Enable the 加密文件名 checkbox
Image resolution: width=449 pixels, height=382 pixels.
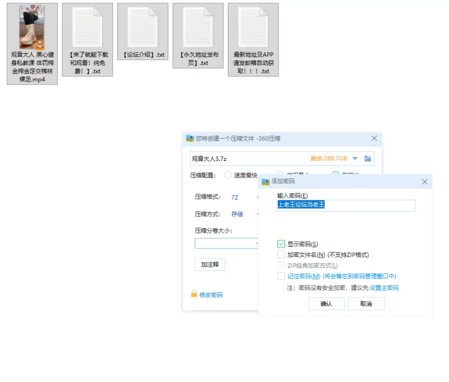pos(281,254)
